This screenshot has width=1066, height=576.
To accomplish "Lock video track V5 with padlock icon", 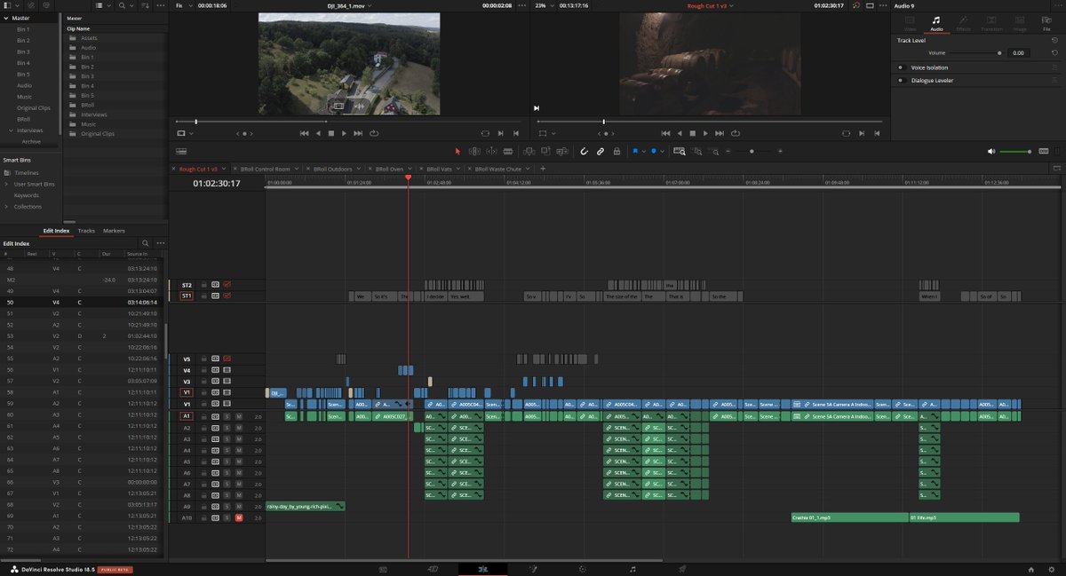I will point(203,359).
